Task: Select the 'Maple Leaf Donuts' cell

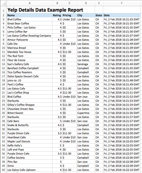Action: [30, 142]
